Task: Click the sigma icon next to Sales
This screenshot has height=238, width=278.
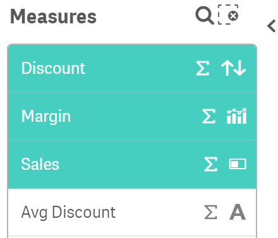Action: tap(210, 164)
